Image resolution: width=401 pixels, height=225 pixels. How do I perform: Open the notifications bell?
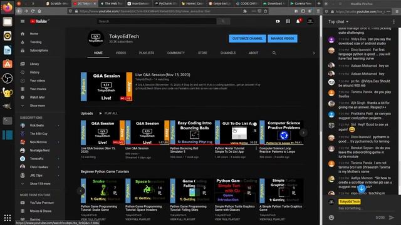click(x=298, y=21)
